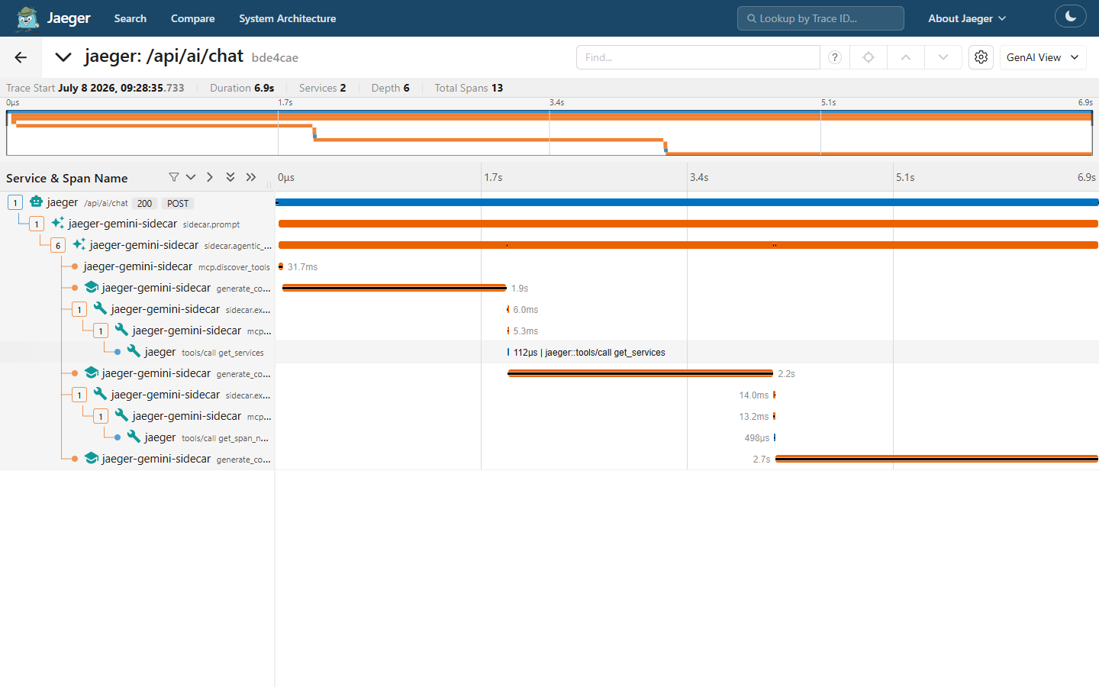Click the robot icon on jaeger /api/ai/chat row
Viewport: 1099px width, 687px height.
[36, 202]
